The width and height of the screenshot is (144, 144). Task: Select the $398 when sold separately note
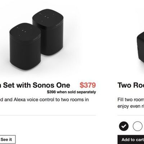click(71, 92)
